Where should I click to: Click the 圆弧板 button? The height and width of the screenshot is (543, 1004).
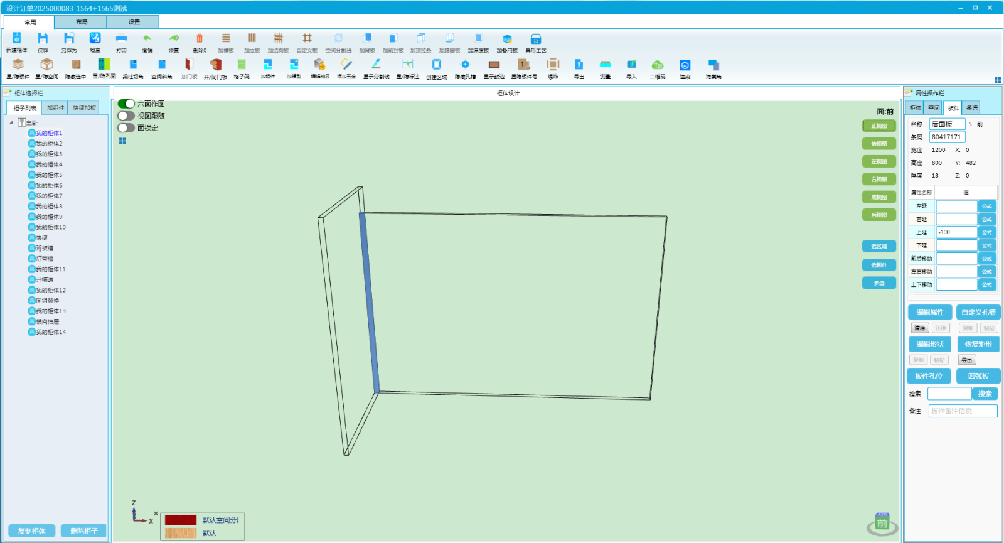coord(978,376)
